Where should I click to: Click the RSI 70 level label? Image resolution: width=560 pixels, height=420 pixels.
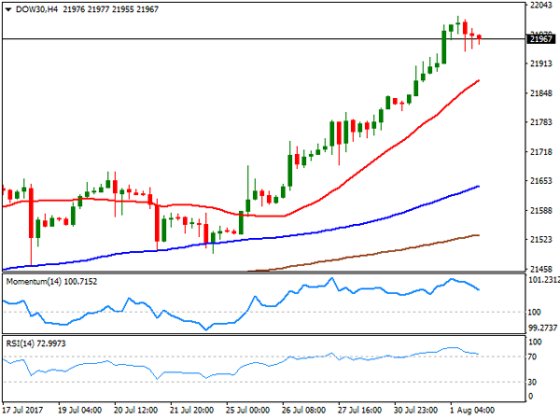point(532,357)
